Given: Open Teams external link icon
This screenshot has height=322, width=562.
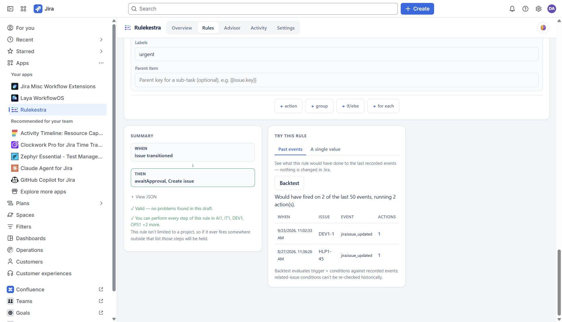Looking at the screenshot, I should point(101,301).
